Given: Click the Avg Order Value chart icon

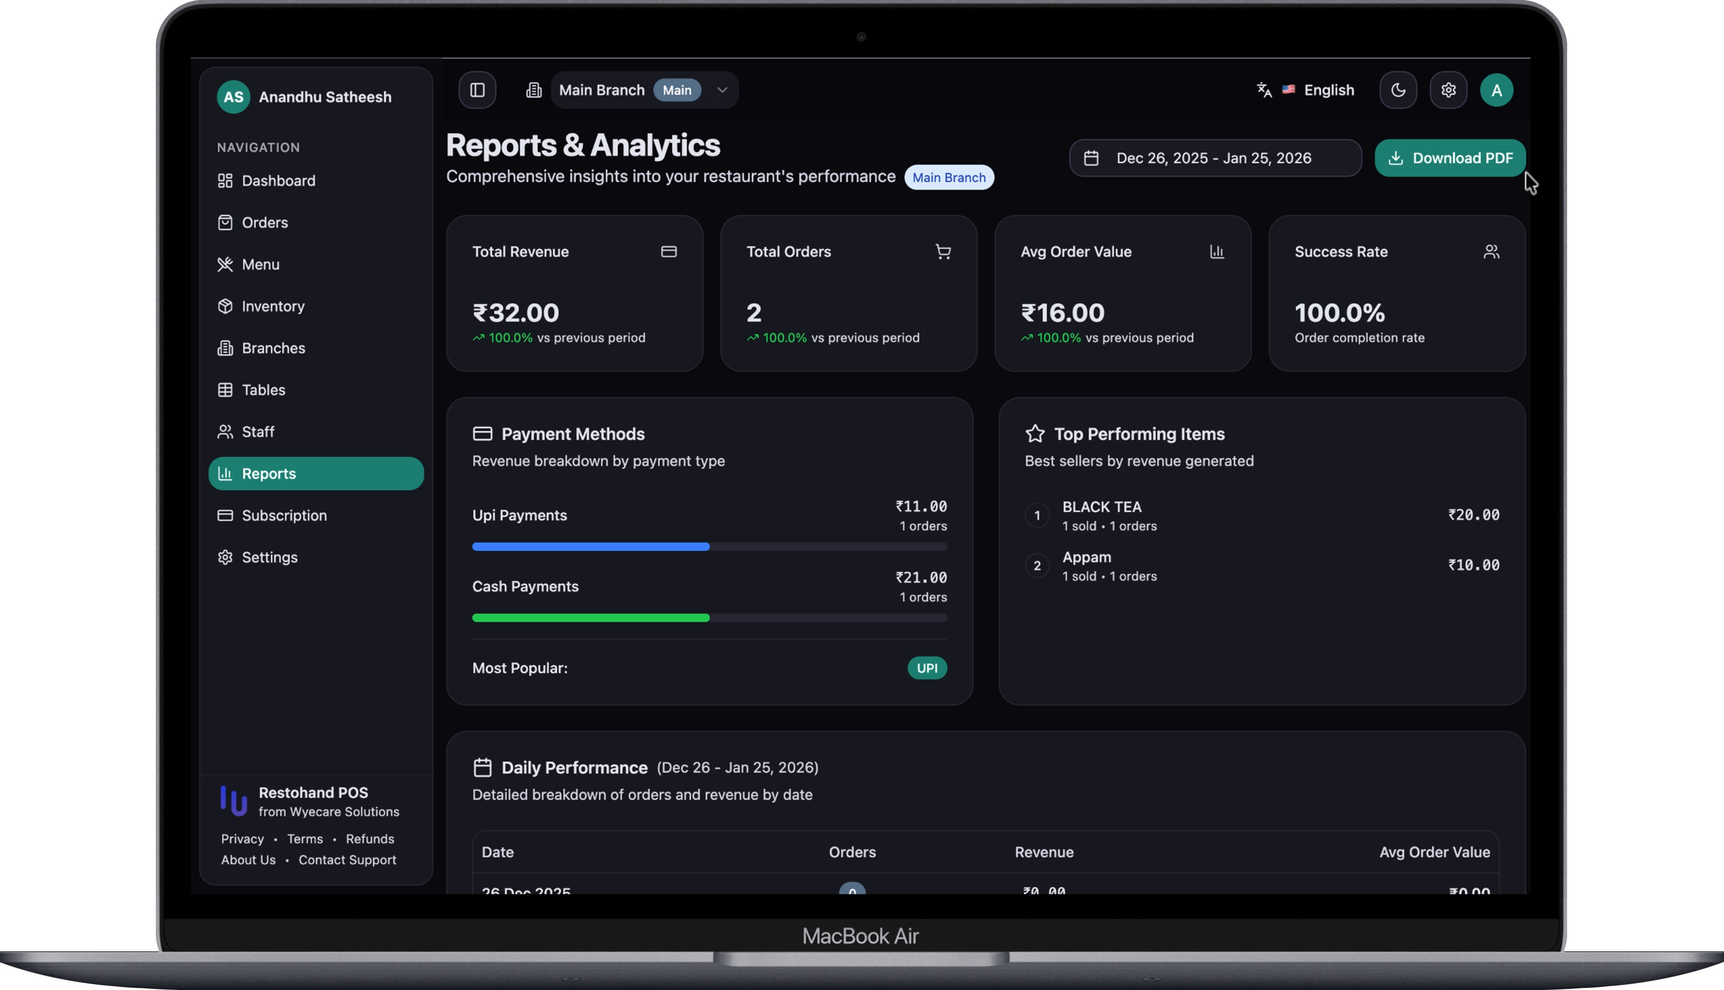Looking at the screenshot, I should click(x=1217, y=252).
